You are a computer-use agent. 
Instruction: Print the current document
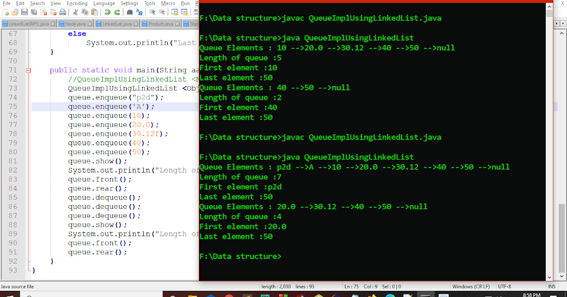[x=62, y=13]
